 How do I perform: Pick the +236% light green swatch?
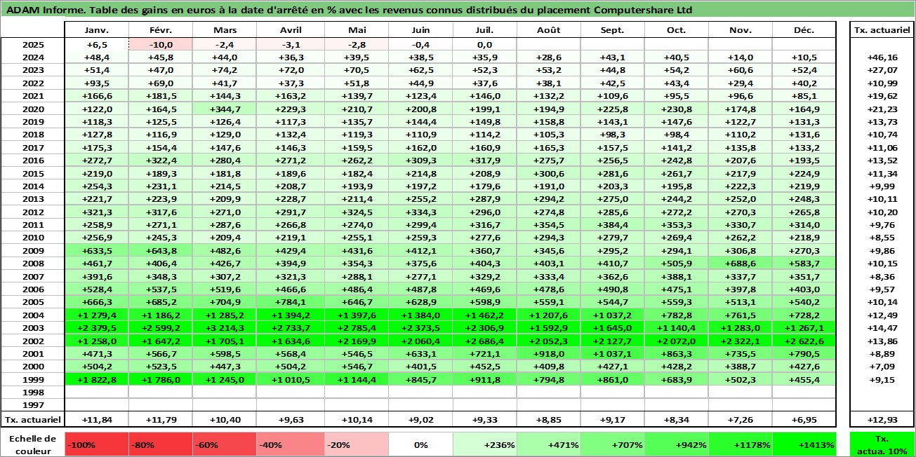click(485, 444)
